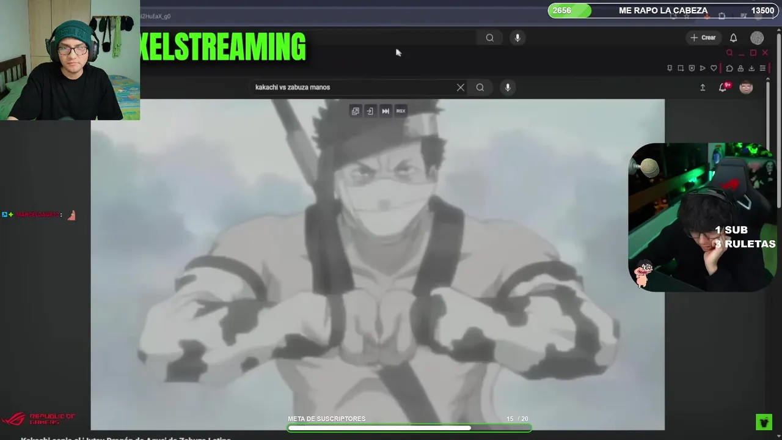Open the profile avatar with the face picture

(746, 87)
